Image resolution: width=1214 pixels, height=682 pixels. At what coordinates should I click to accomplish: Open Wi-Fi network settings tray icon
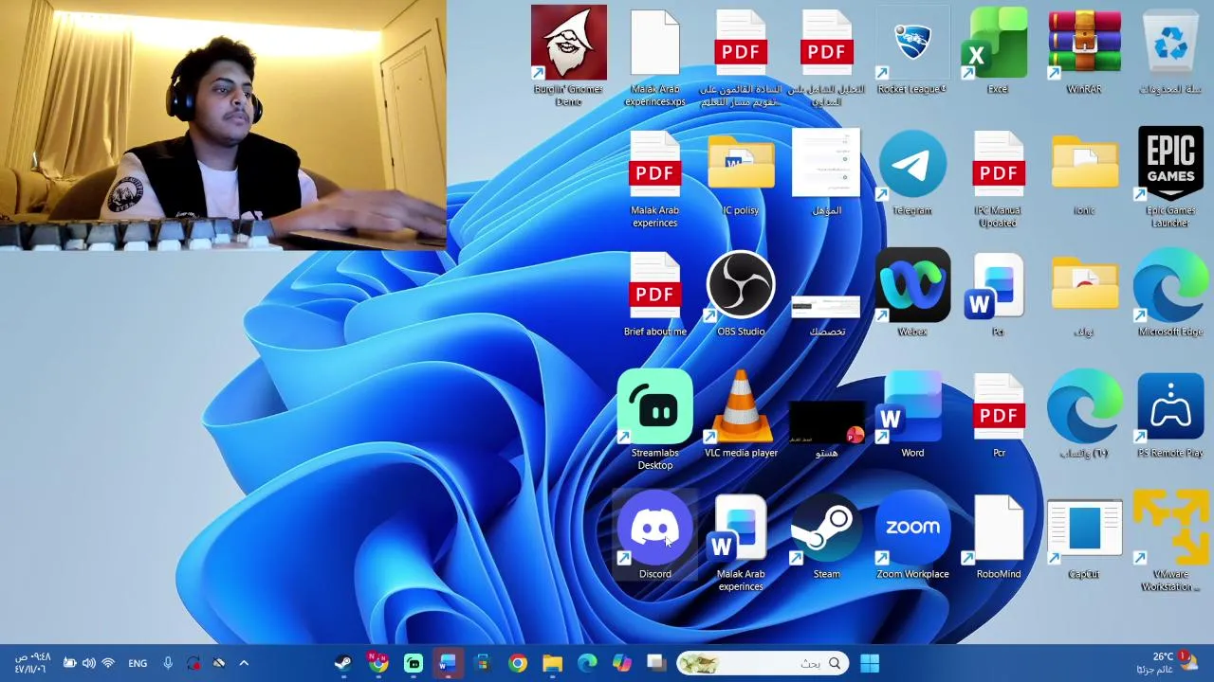point(108,663)
